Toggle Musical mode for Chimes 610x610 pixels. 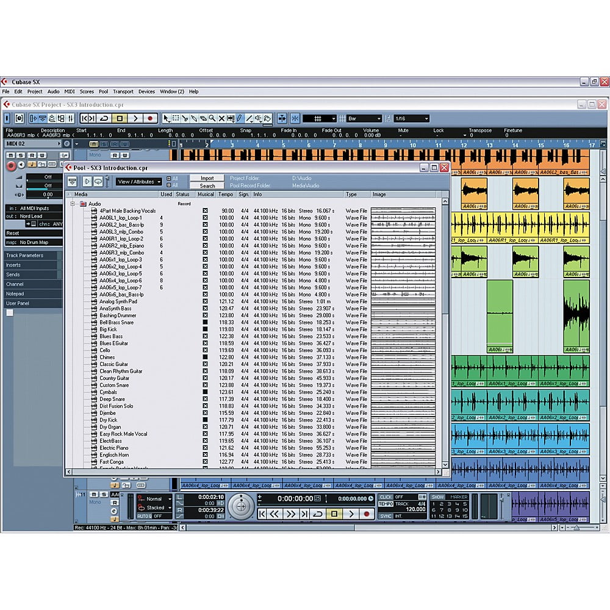205,357
